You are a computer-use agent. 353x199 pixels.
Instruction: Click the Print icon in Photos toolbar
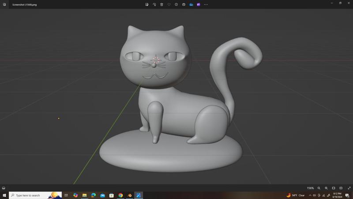(x=184, y=4)
